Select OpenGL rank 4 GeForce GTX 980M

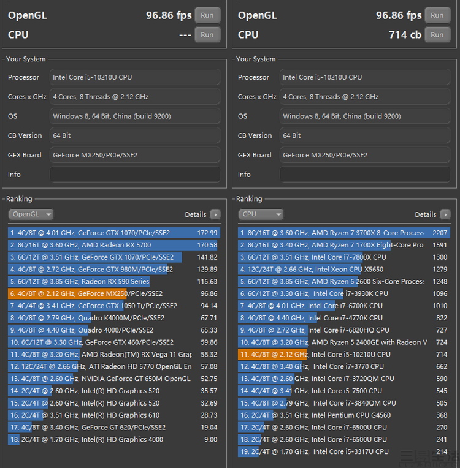point(114,269)
